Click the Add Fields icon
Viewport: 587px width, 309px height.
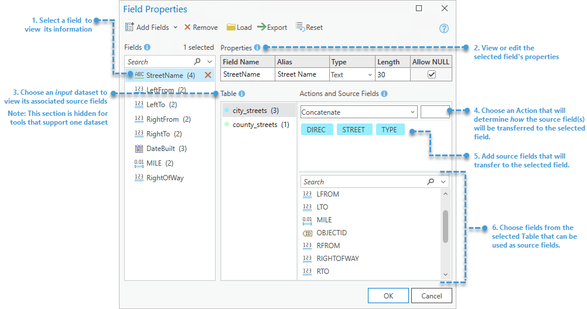[129, 27]
